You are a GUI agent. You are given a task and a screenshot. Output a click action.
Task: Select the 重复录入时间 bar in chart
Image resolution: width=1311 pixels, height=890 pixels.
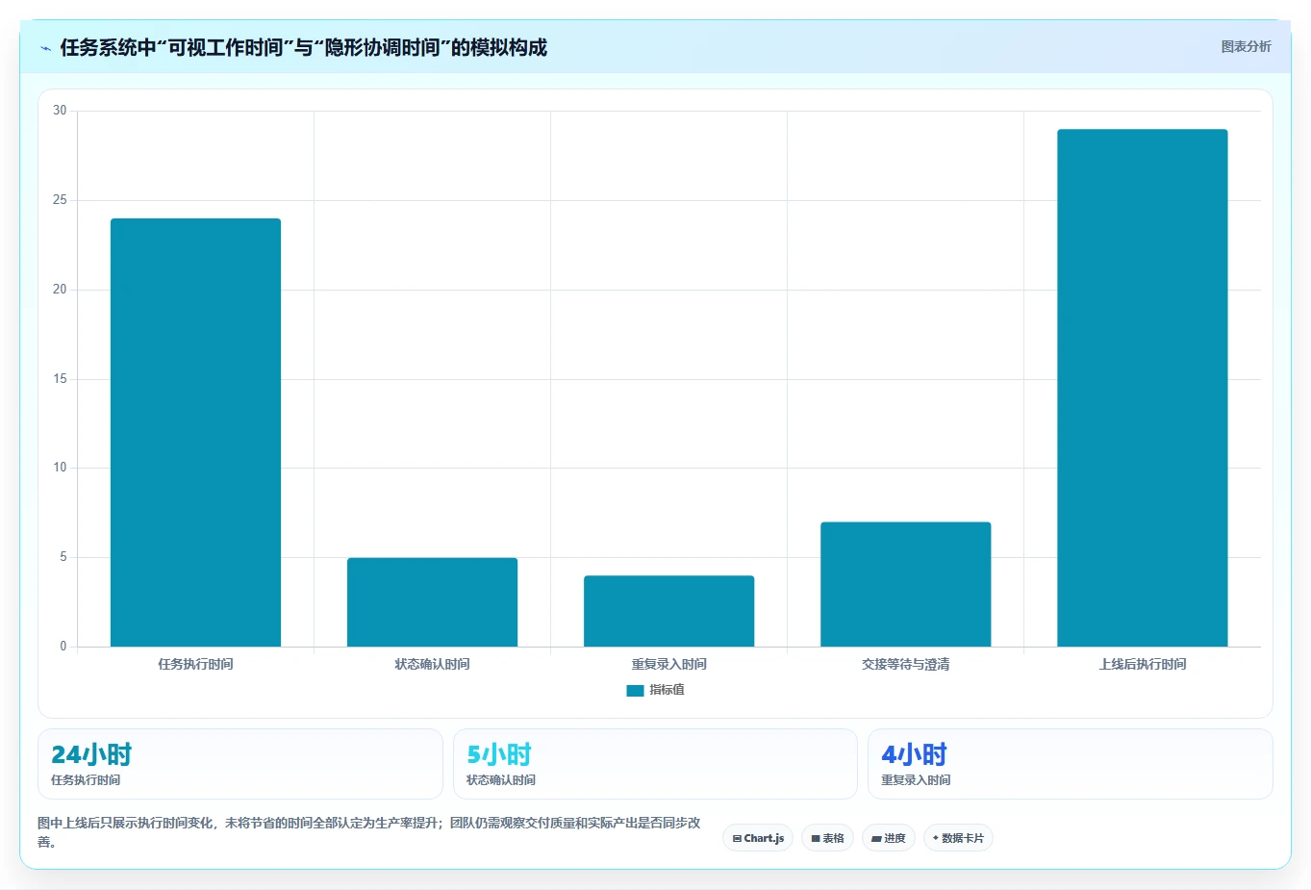coord(668,611)
